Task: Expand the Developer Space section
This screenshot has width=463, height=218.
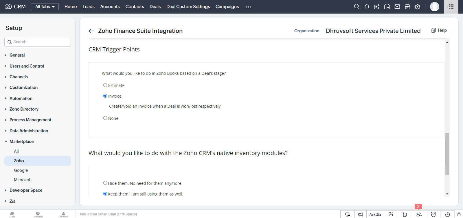Action: (x=26, y=190)
